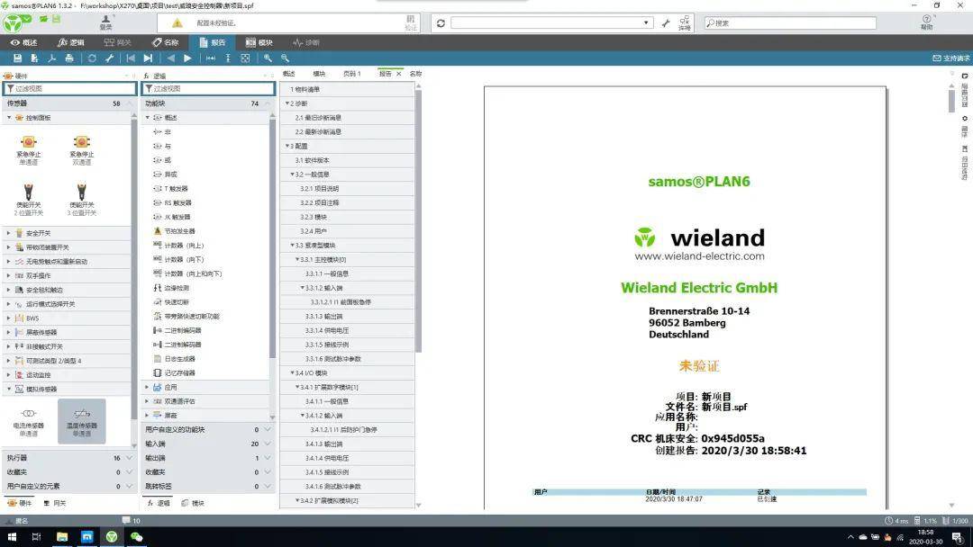The height and width of the screenshot is (547, 973).
Task: Open the connection combo box dropdown arrow
Action: click(646, 22)
